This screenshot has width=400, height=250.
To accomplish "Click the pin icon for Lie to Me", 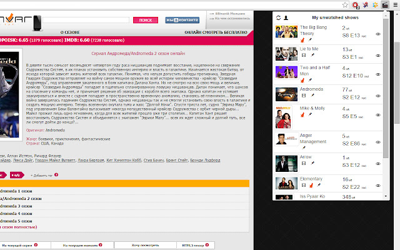I will click(312, 55).
